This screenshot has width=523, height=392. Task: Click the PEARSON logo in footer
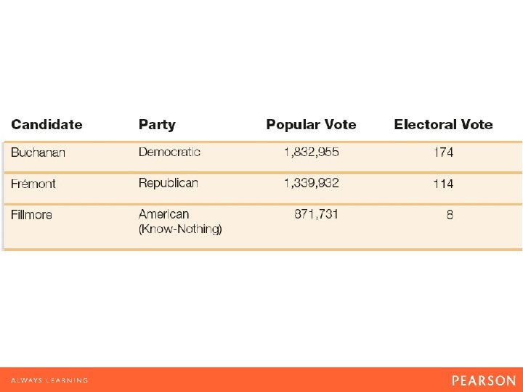(484, 380)
